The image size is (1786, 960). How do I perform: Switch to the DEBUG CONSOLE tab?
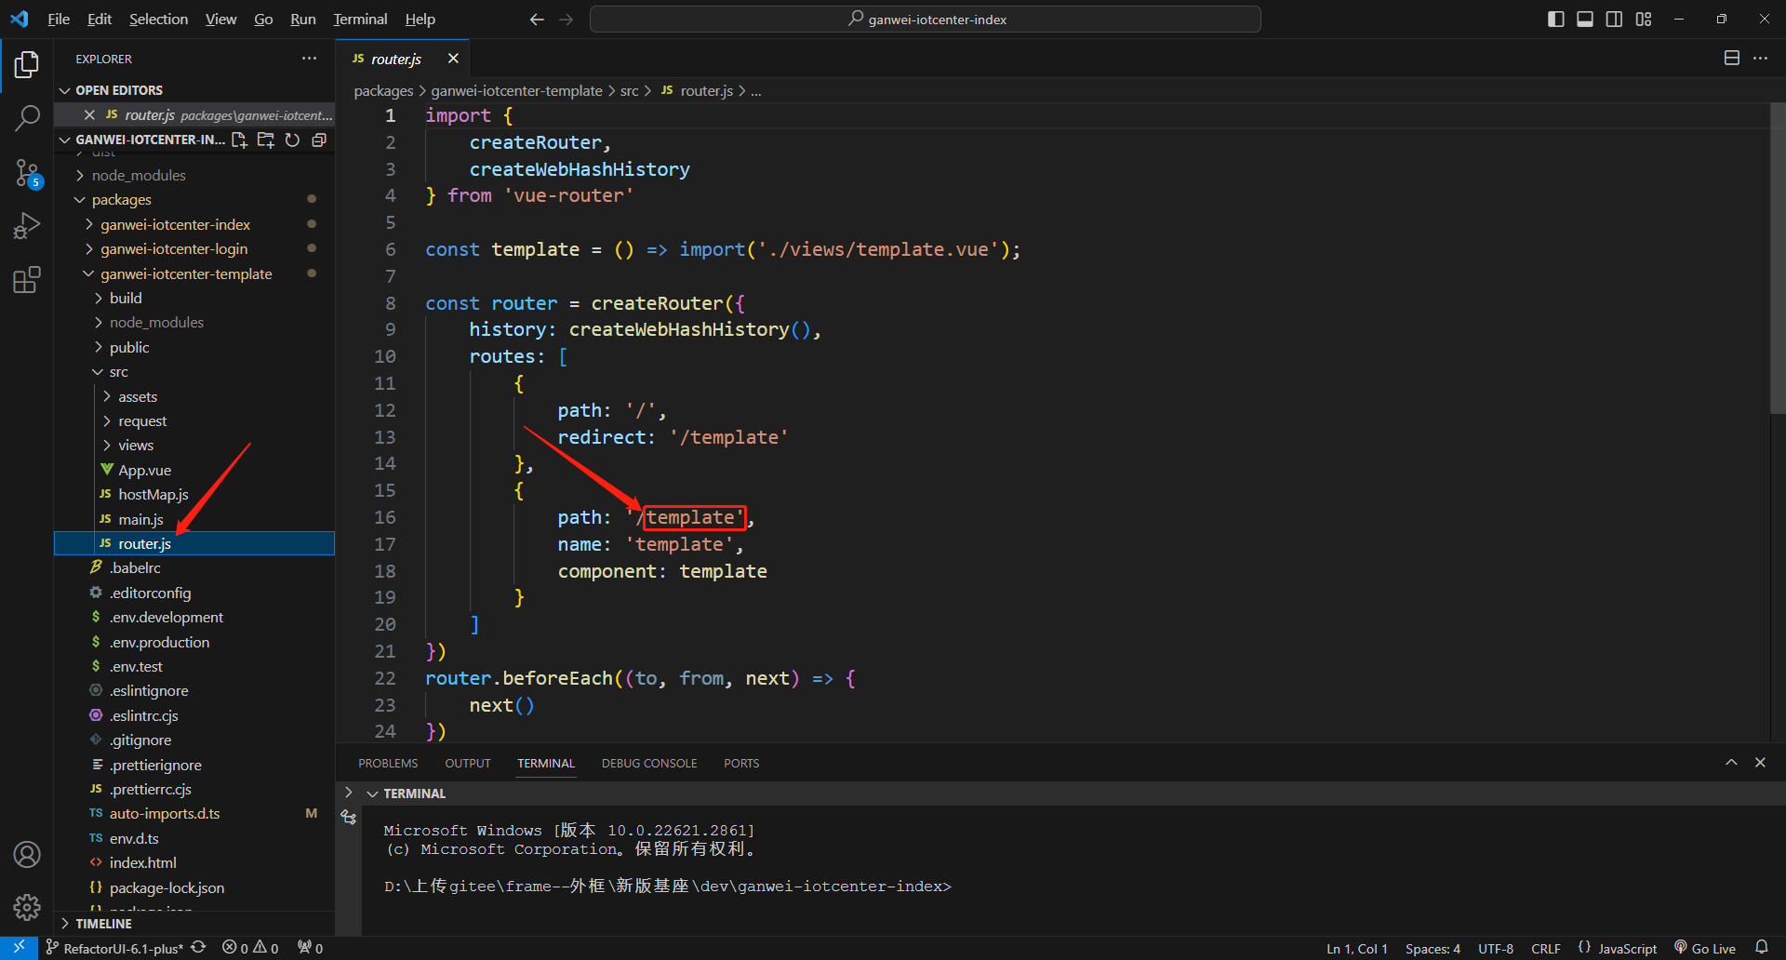[648, 764]
